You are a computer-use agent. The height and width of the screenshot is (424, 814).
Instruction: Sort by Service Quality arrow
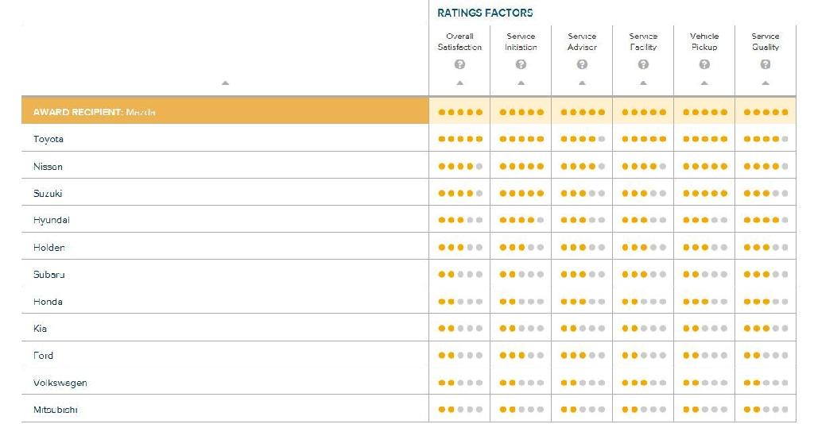(x=766, y=83)
